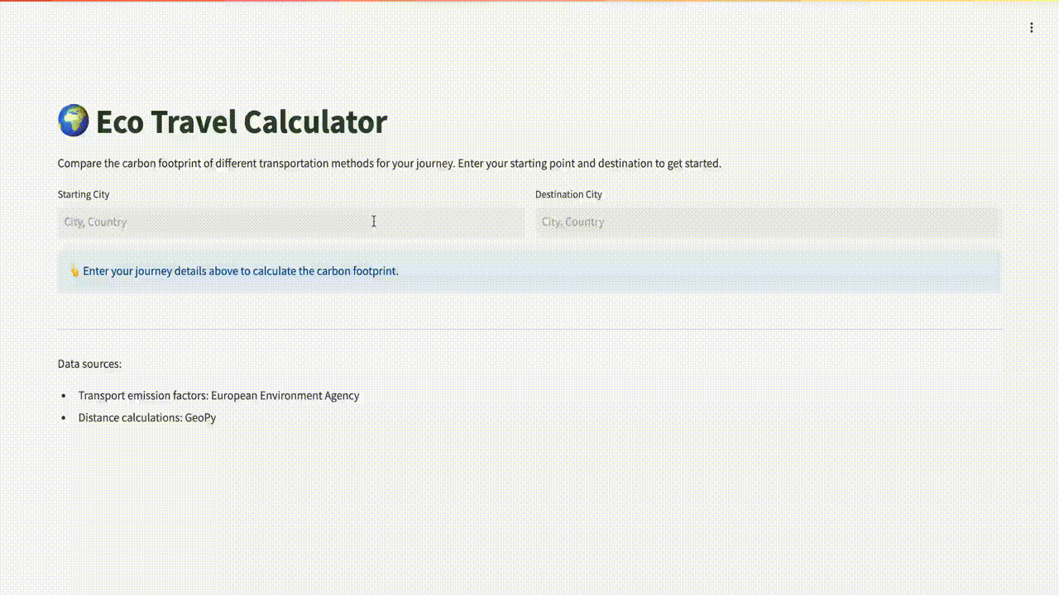The image size is (1059, 595).
Task: Focus the Destination City text box
Action: point(768,221)
